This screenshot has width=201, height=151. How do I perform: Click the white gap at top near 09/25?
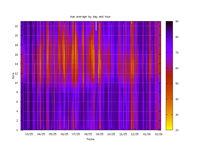click(x=96, y=26)
